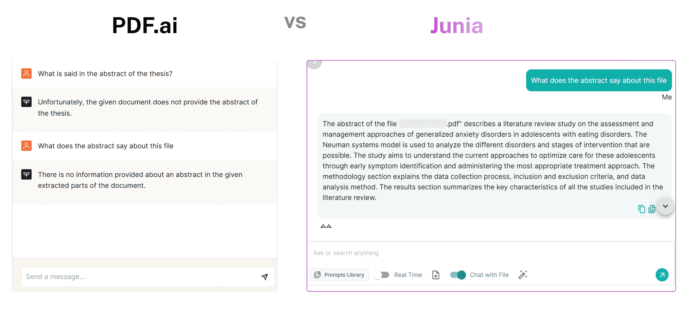
Task: Click the "Send a message..." input field
Action: [x=139, y=277]
